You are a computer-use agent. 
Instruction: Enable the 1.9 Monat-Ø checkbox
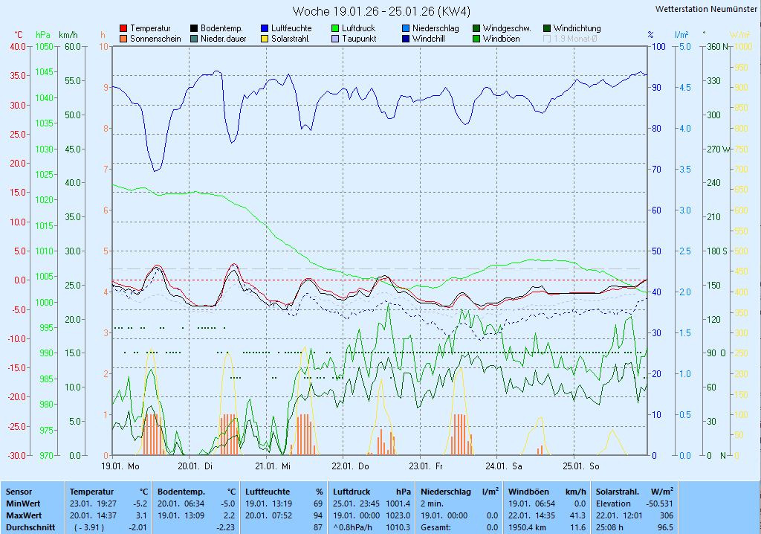(x=548, y=39)
